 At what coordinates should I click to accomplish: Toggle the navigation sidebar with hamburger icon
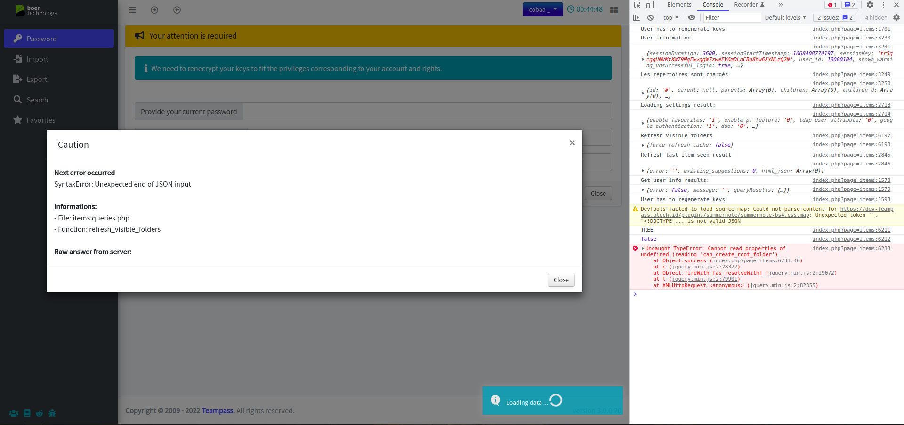coord(132,9)
